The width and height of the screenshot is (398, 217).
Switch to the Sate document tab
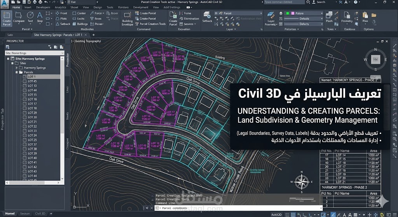10,35
